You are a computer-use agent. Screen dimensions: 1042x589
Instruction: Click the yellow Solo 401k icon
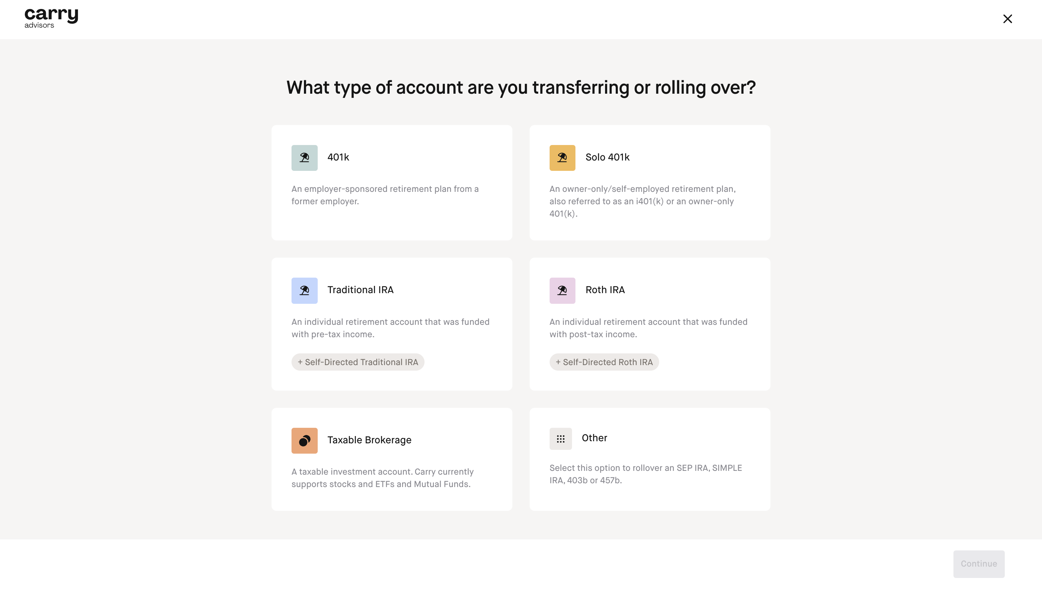[x=562, y=158]
